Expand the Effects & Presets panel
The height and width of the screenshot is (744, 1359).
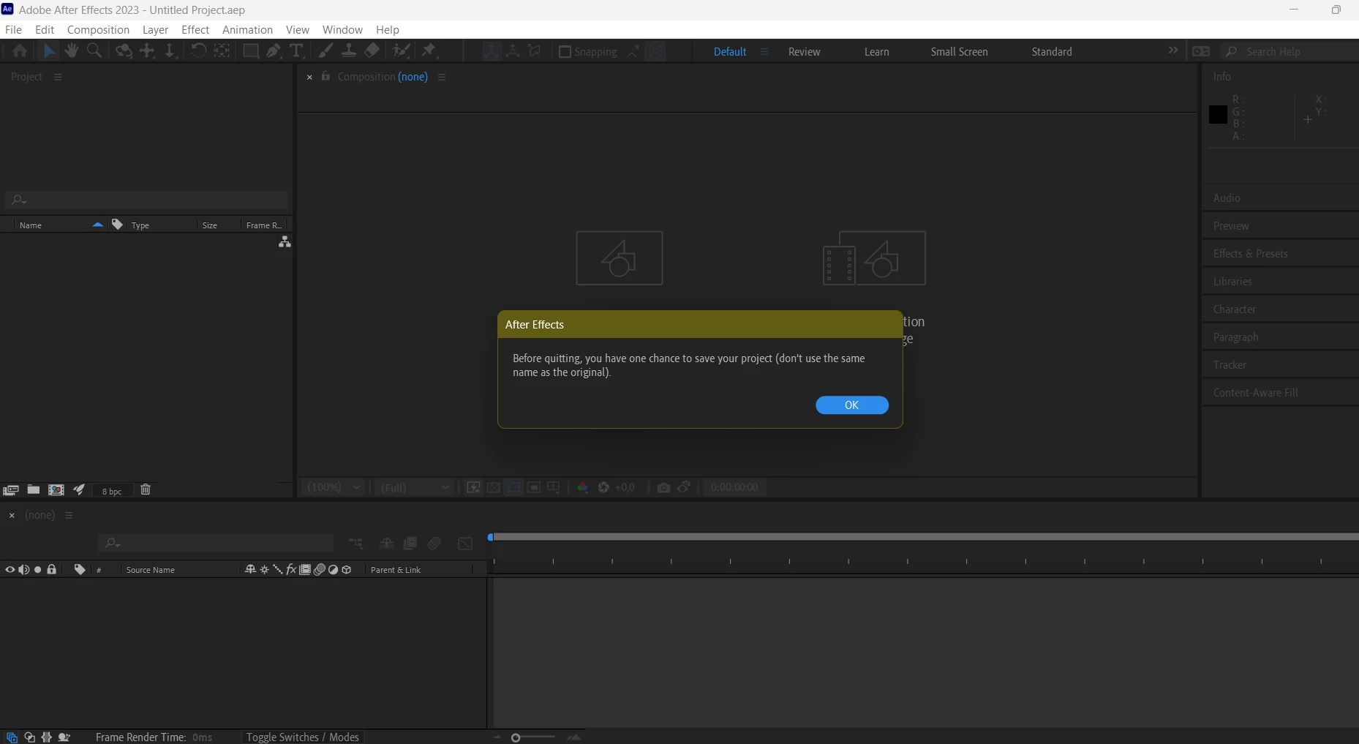(x=1250, y=254)
